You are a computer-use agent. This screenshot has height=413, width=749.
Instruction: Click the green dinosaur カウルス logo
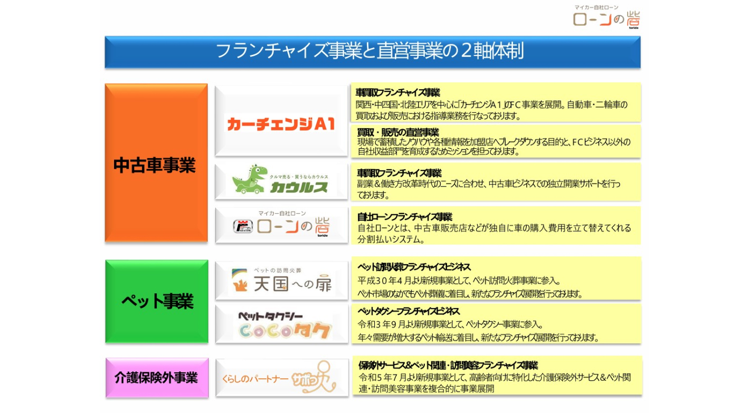pos(281,180)
